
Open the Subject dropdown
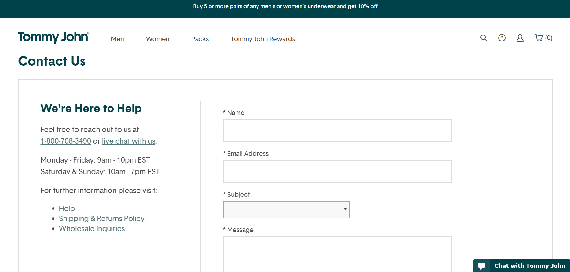[x=286, y=209]
